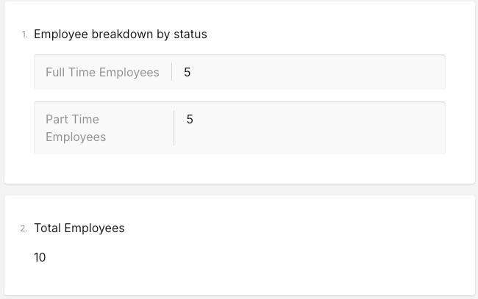Select the Full Time Employees value 5

click(x=188, y=72)
